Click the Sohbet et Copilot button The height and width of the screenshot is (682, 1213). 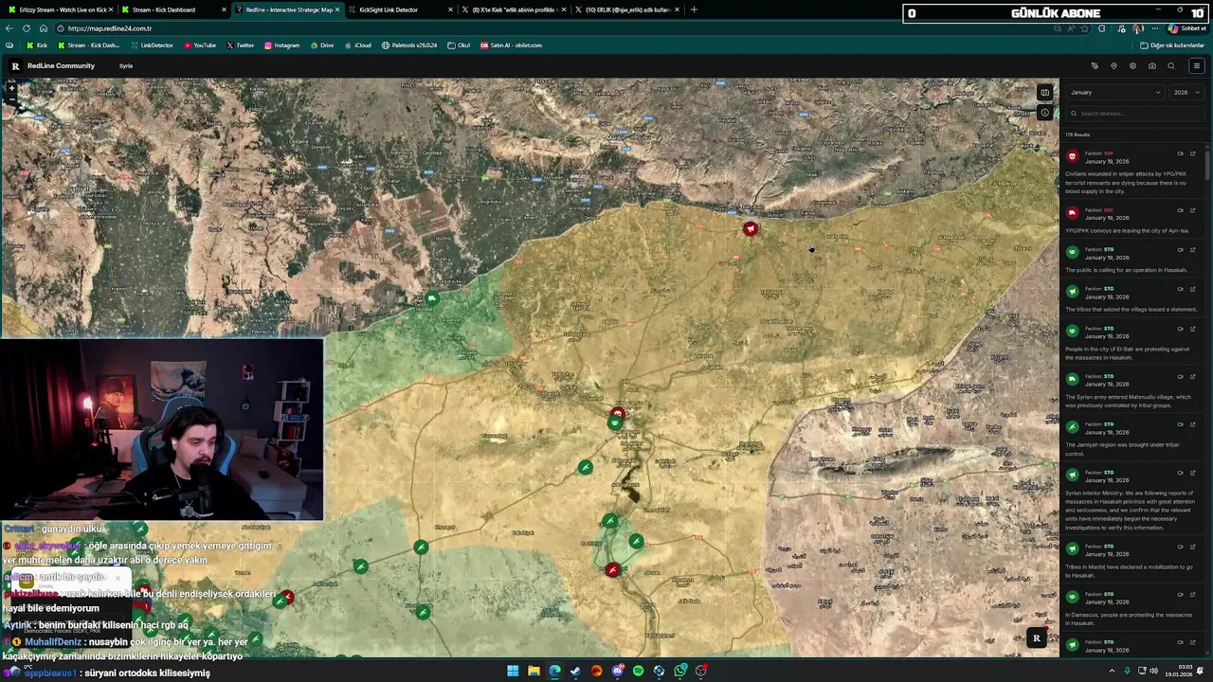pos(1187,28)
